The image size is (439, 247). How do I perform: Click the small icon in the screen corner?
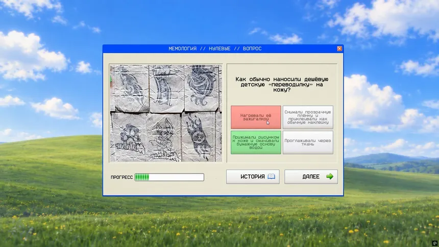(434, 243)
